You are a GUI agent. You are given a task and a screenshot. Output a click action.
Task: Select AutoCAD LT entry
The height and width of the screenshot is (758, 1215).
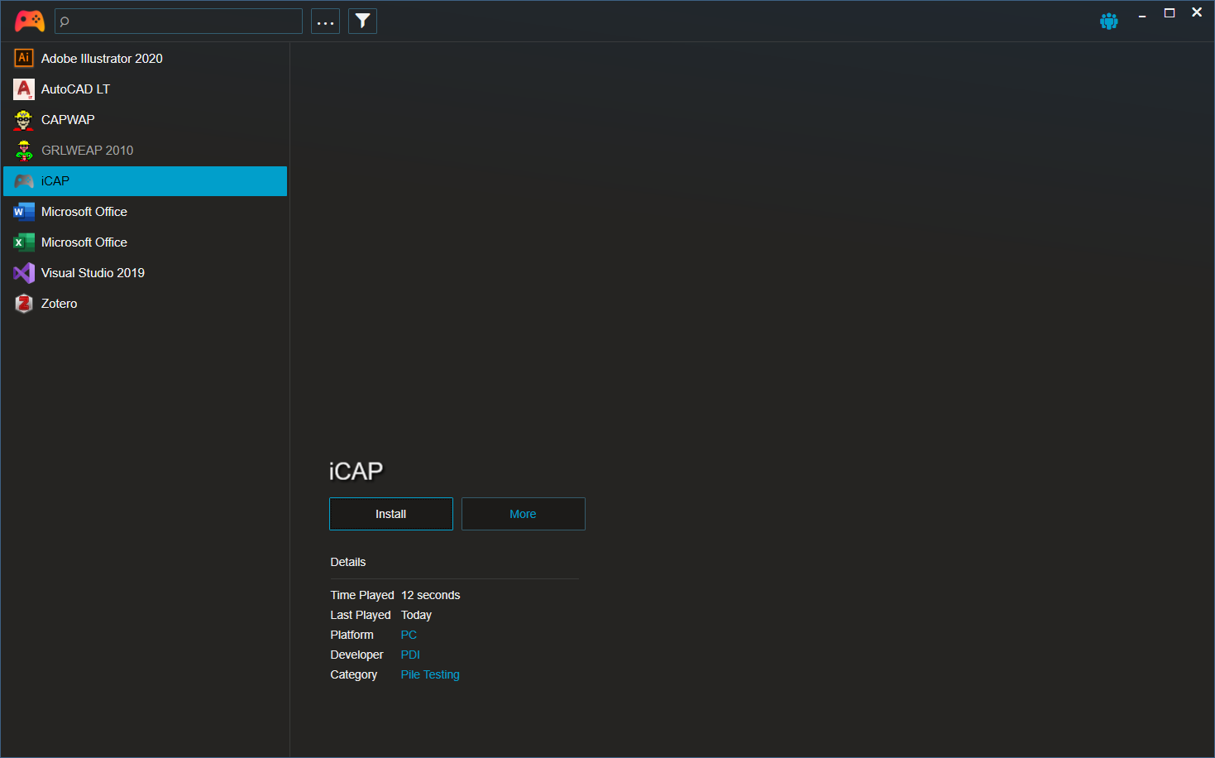coord(145,89)
